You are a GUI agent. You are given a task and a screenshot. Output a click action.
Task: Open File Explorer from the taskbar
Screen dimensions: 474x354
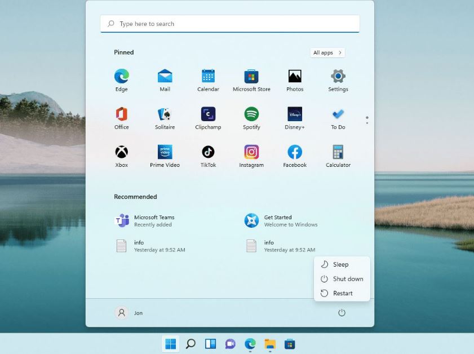click(x=270, y=344)
